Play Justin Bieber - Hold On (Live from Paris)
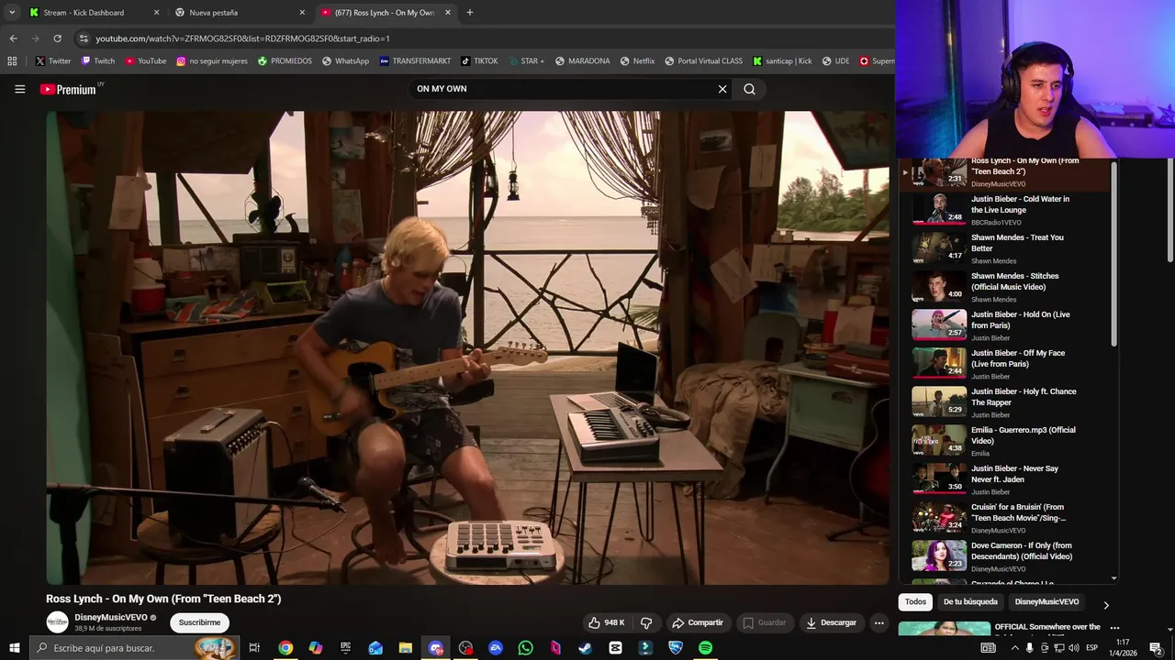 pyautogui.click(x=1006, y=325)
